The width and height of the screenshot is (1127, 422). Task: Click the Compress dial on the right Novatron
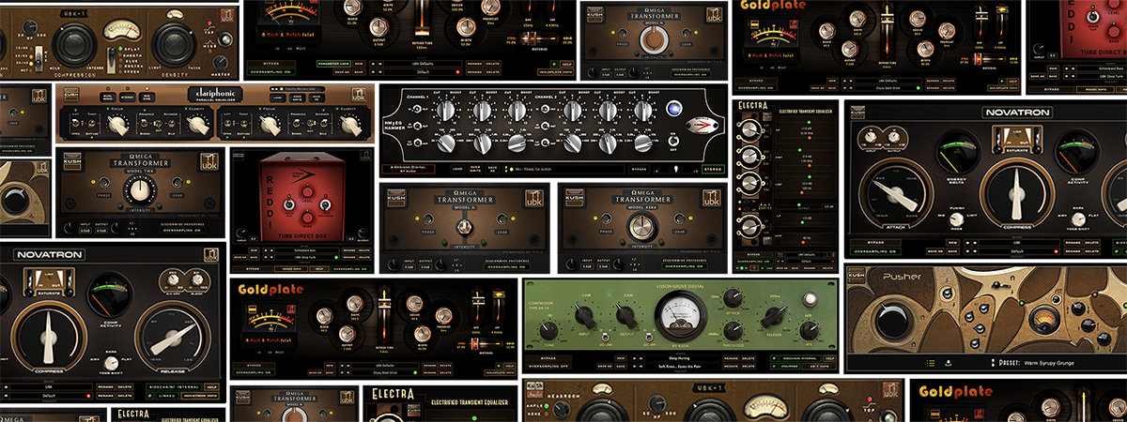pos(1017,194)
